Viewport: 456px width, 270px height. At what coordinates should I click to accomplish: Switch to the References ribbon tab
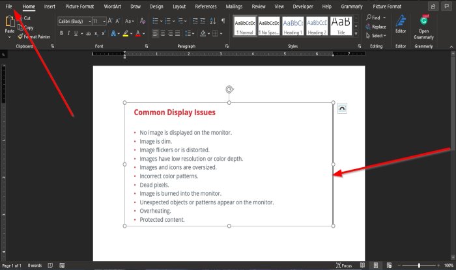point(206,7)
